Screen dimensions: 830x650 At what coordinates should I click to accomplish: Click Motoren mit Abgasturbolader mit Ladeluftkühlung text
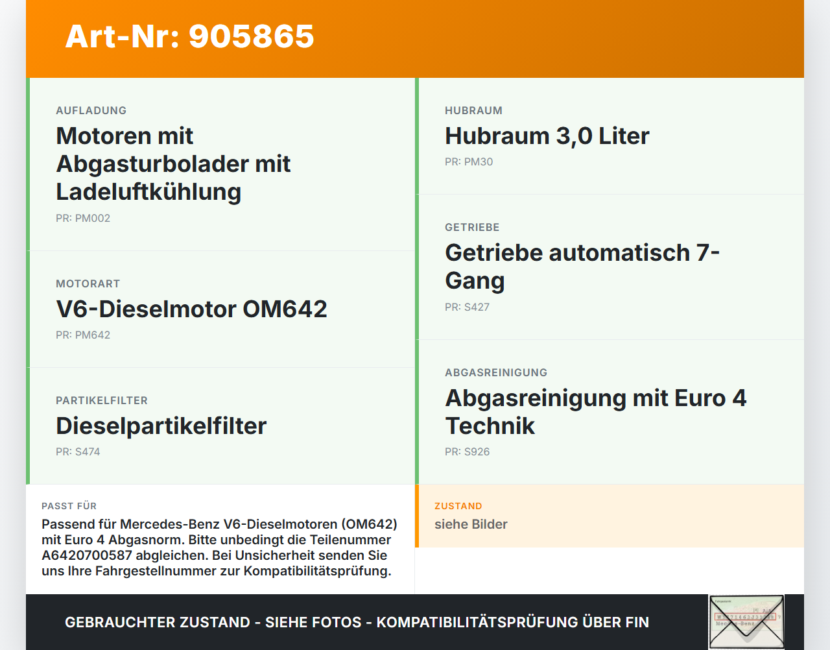[x=173, y=163]
